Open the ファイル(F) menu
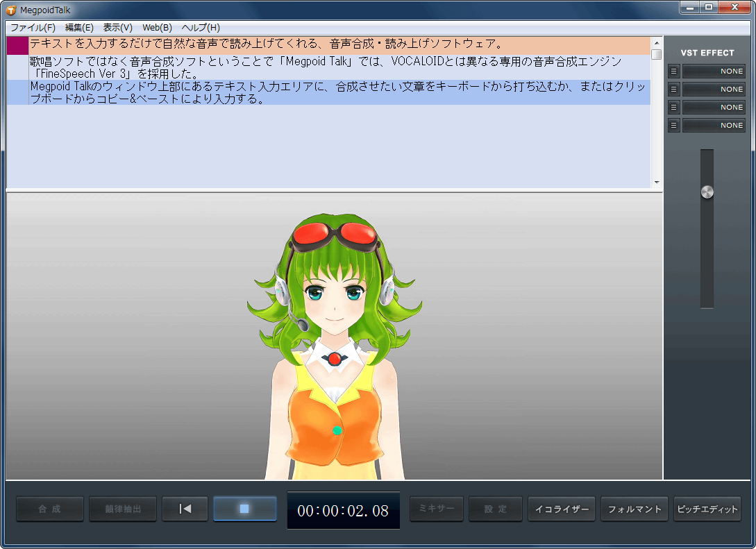The width and height of the screenshot is (756, 549). 33,28
